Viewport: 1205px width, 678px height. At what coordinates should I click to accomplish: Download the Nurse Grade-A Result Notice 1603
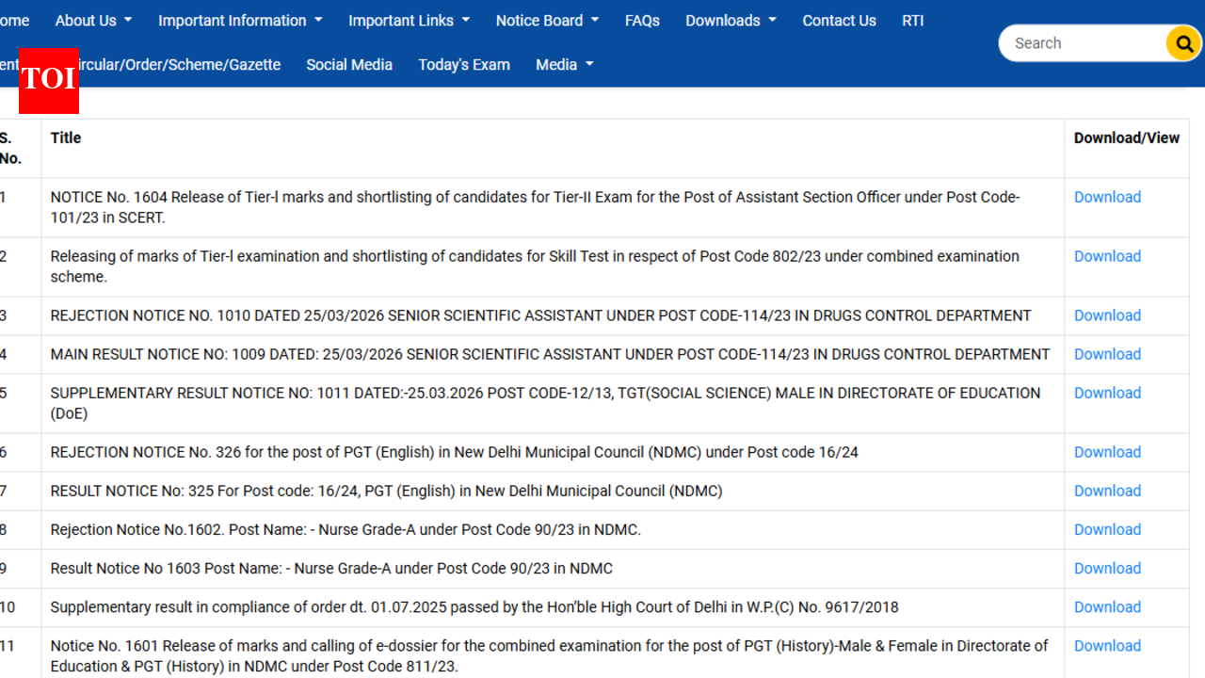point(1107,568)
